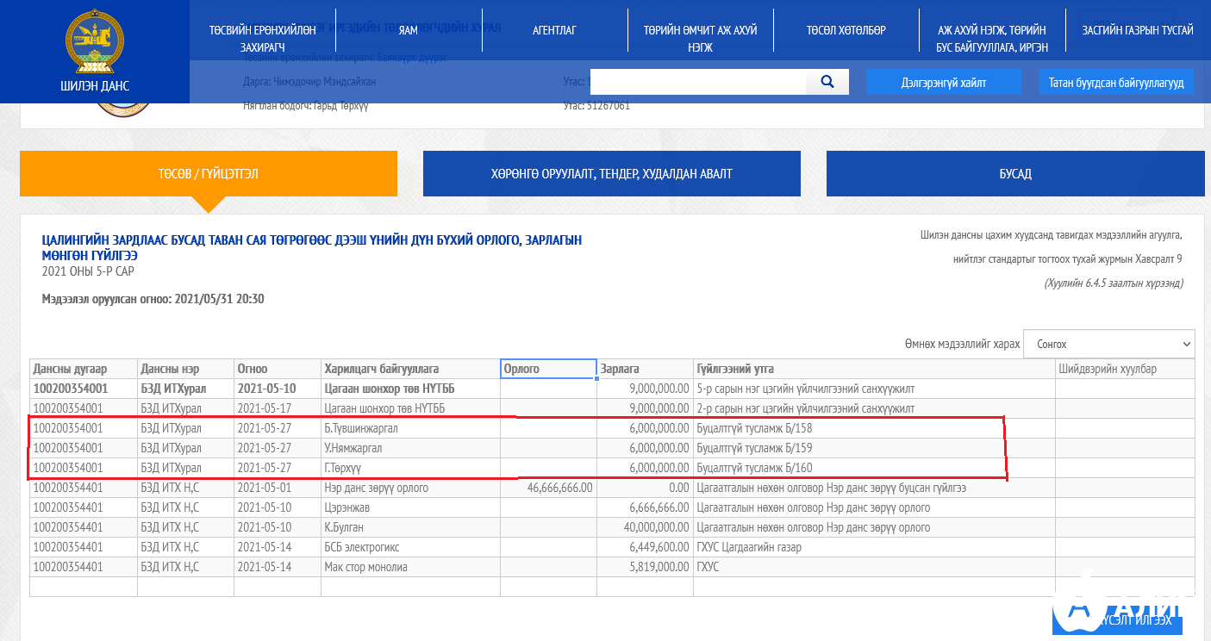Open Төсвийн ерөнхийлөн захирагч menu

click(262, 39)
